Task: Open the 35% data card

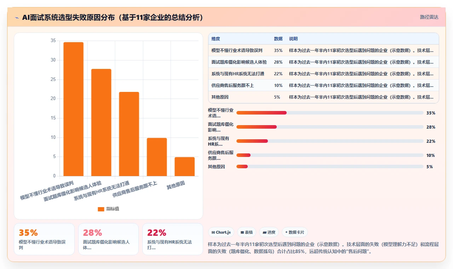Action: pos(44,239)
